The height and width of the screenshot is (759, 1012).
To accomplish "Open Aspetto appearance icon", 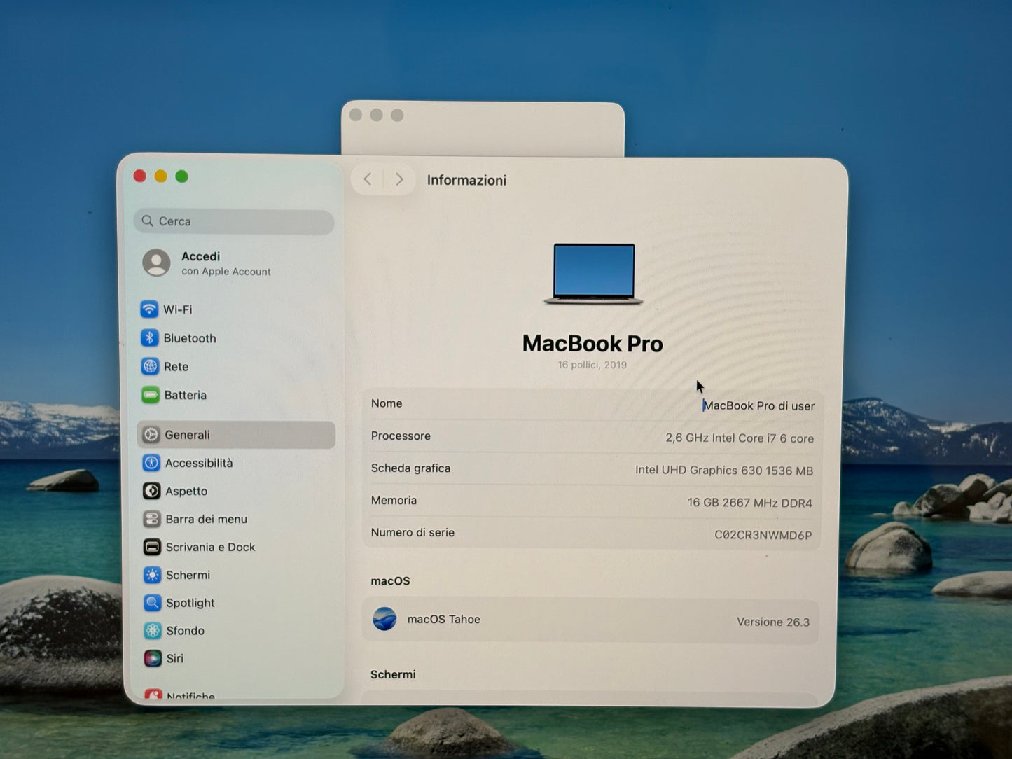I will click(151, 491).
